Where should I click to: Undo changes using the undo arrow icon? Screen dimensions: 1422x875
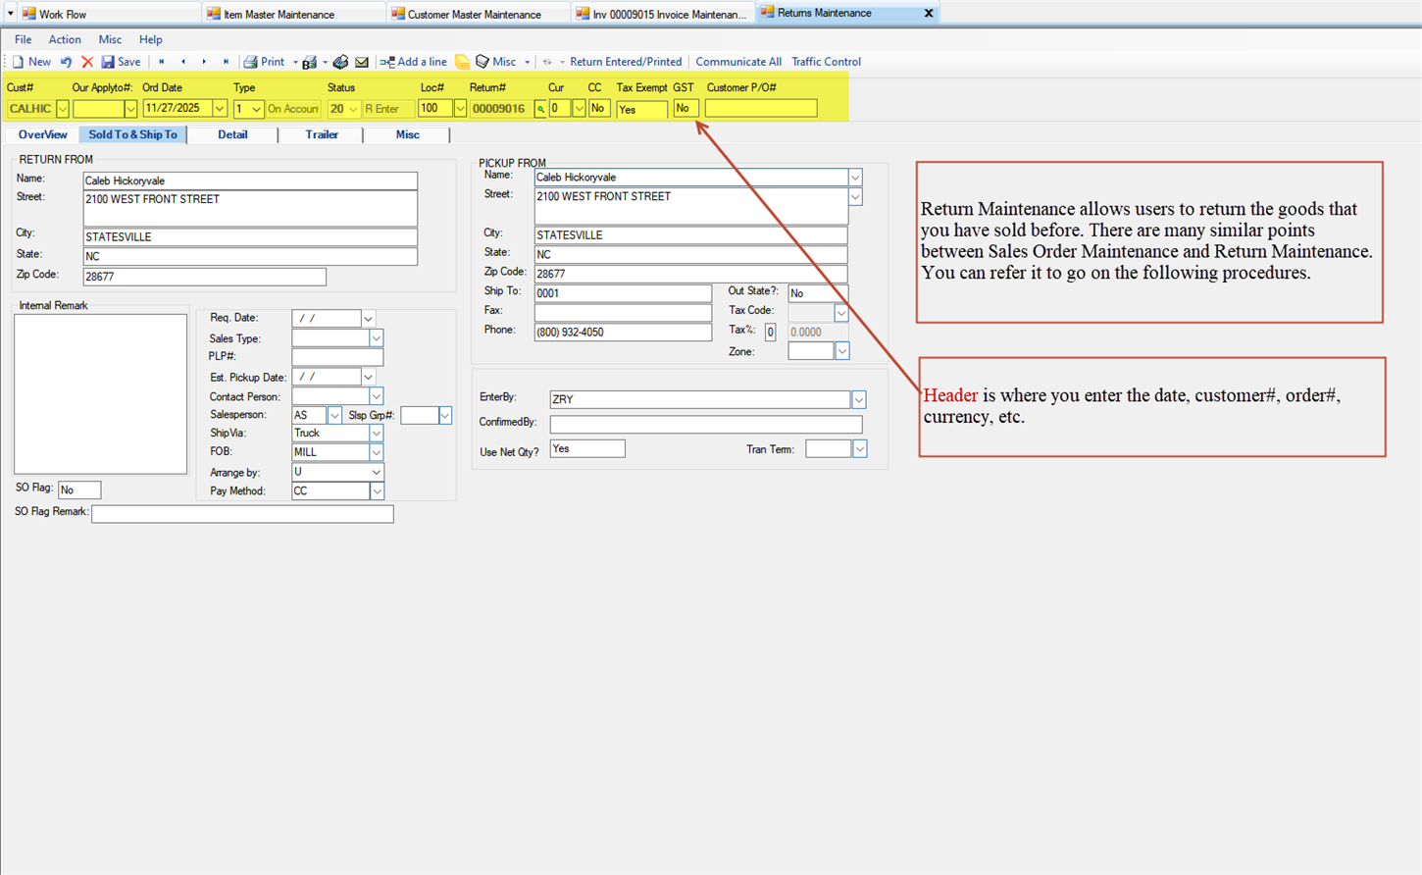pos(65,62)
